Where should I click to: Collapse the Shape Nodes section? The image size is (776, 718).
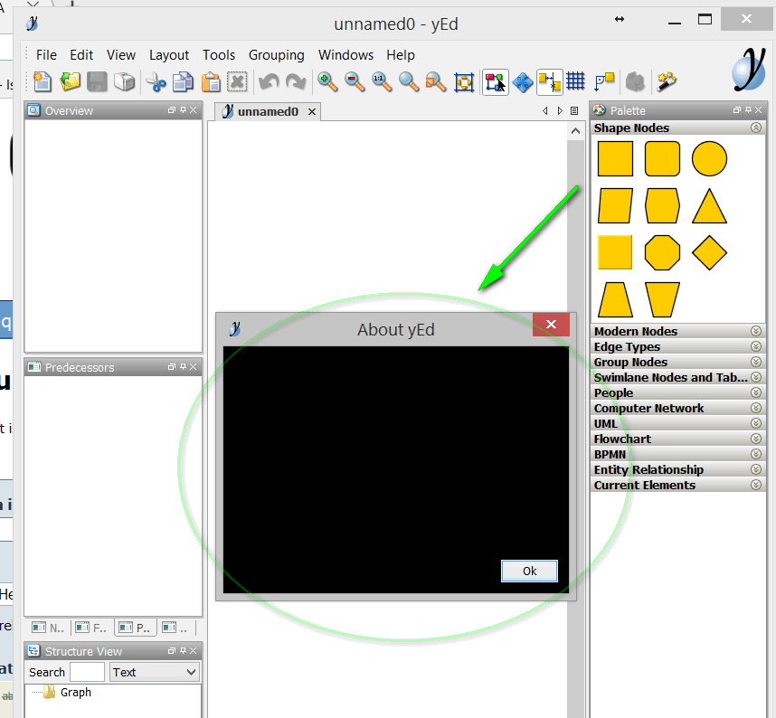coord(756,128)
